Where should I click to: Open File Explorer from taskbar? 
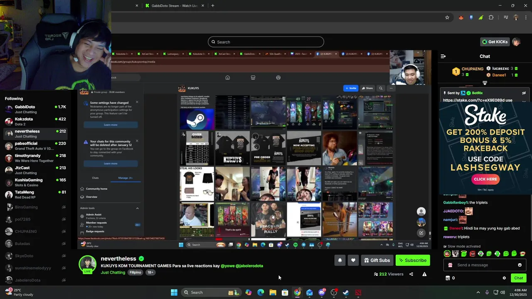pyautogui.click(x=273, y=292)
